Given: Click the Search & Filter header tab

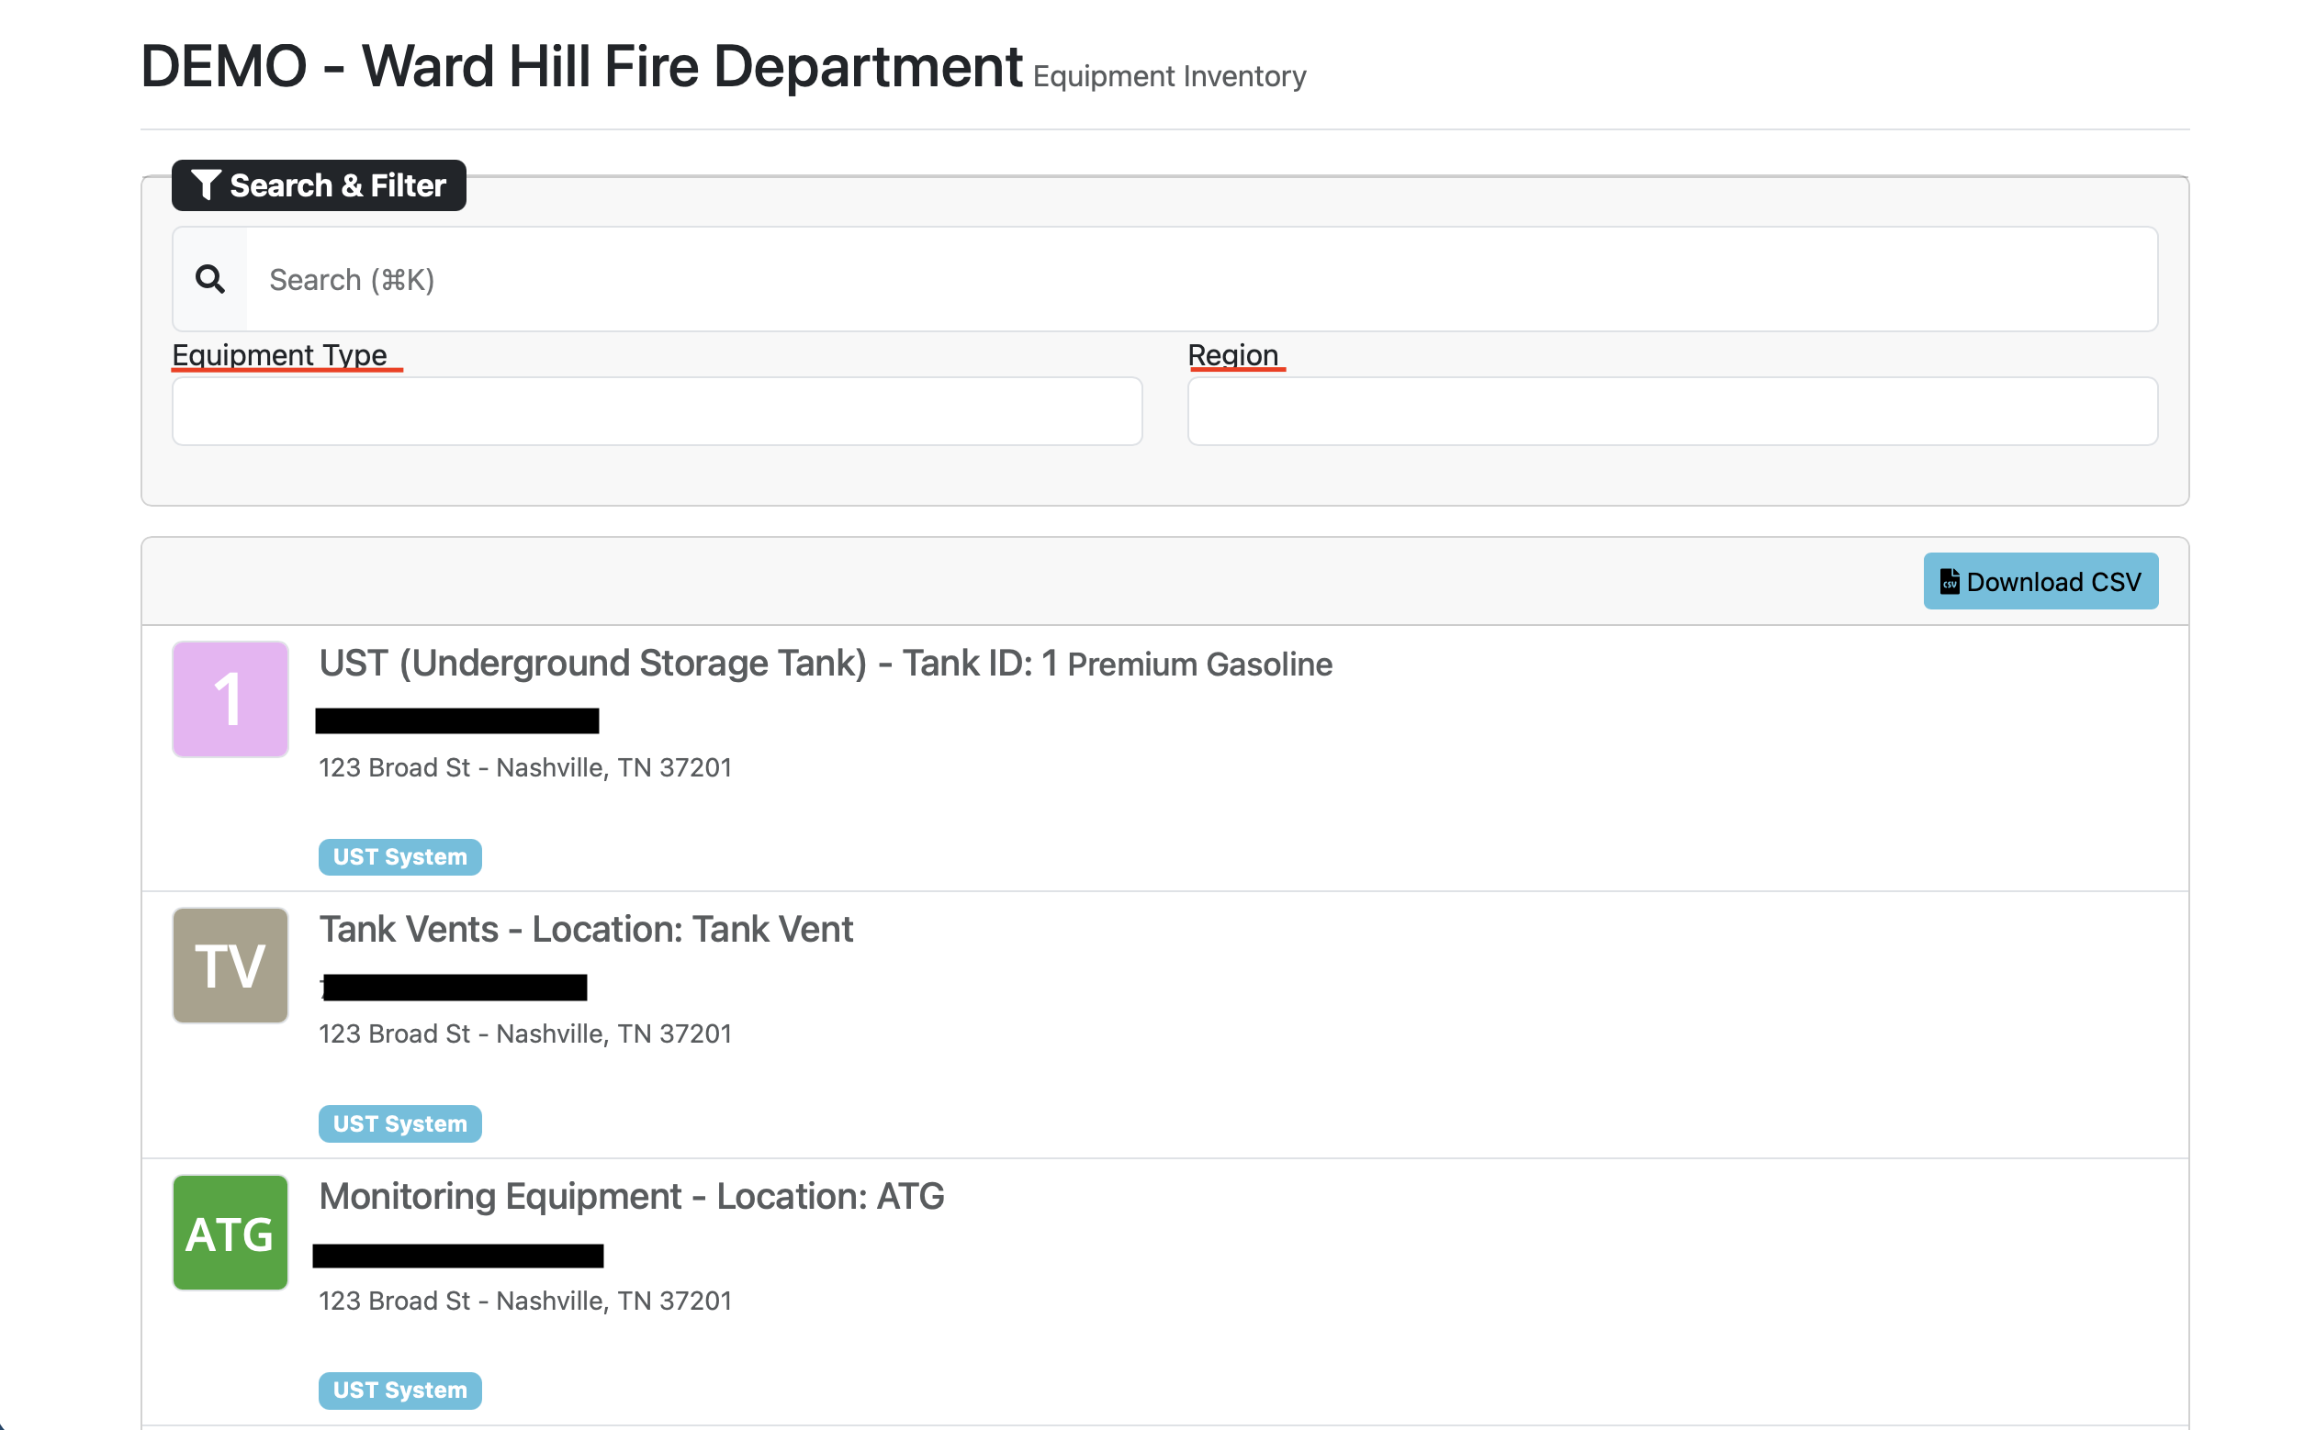Looking at the screenshot, I should pos(319,185).
